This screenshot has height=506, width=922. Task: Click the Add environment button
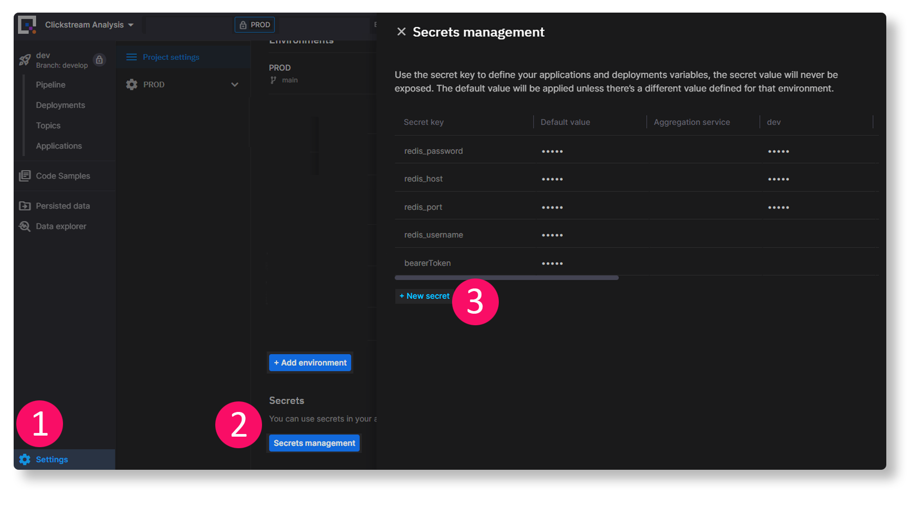[310, 363]
